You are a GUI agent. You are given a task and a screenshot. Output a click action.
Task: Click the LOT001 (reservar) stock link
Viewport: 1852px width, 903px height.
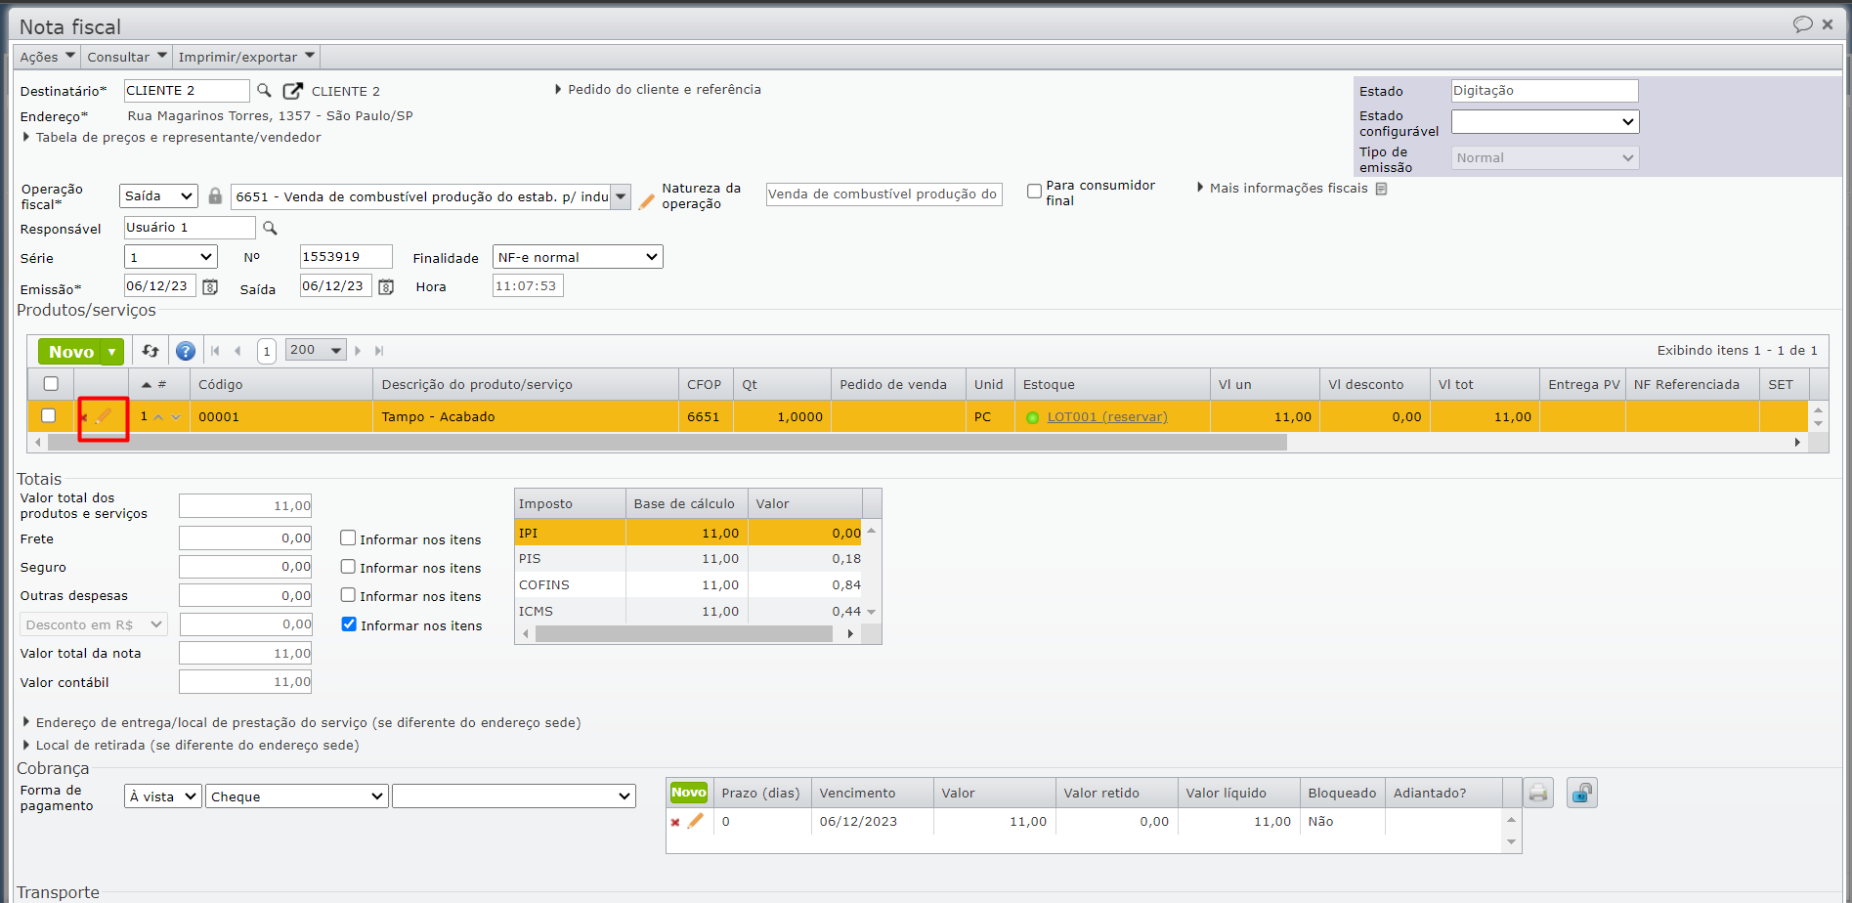(x=1106, y=417)
